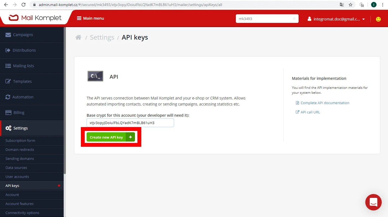Go to home via breadcrumb house icon

tap(78, 37)
